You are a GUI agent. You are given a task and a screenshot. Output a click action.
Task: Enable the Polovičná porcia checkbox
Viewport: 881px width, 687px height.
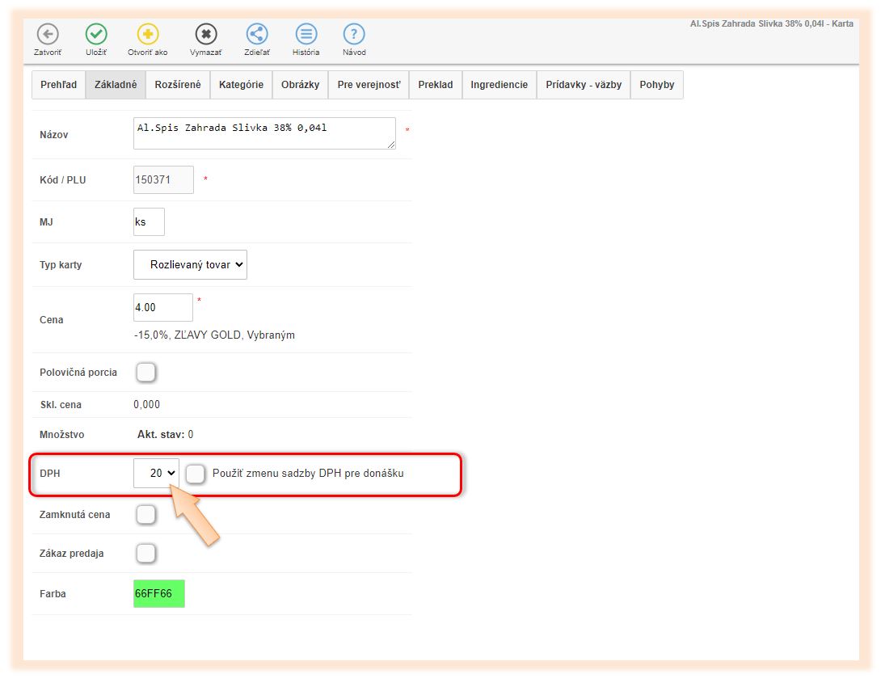click(145, 373)
